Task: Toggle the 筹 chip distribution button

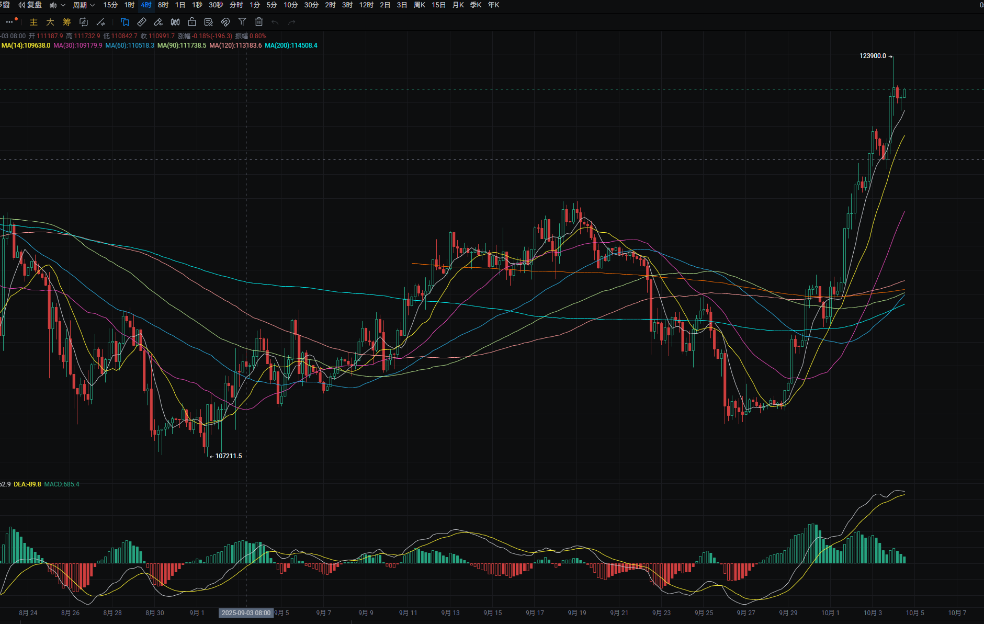Action: [67, 22]
